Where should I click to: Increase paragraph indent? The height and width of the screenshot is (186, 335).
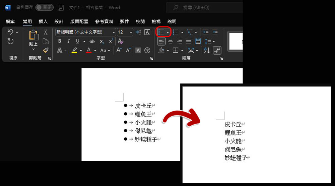[215, 32]
